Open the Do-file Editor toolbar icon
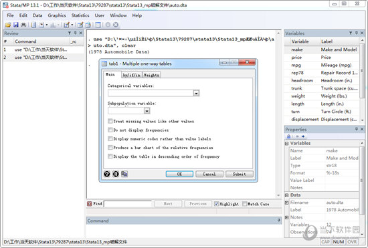 pos(67,25)
